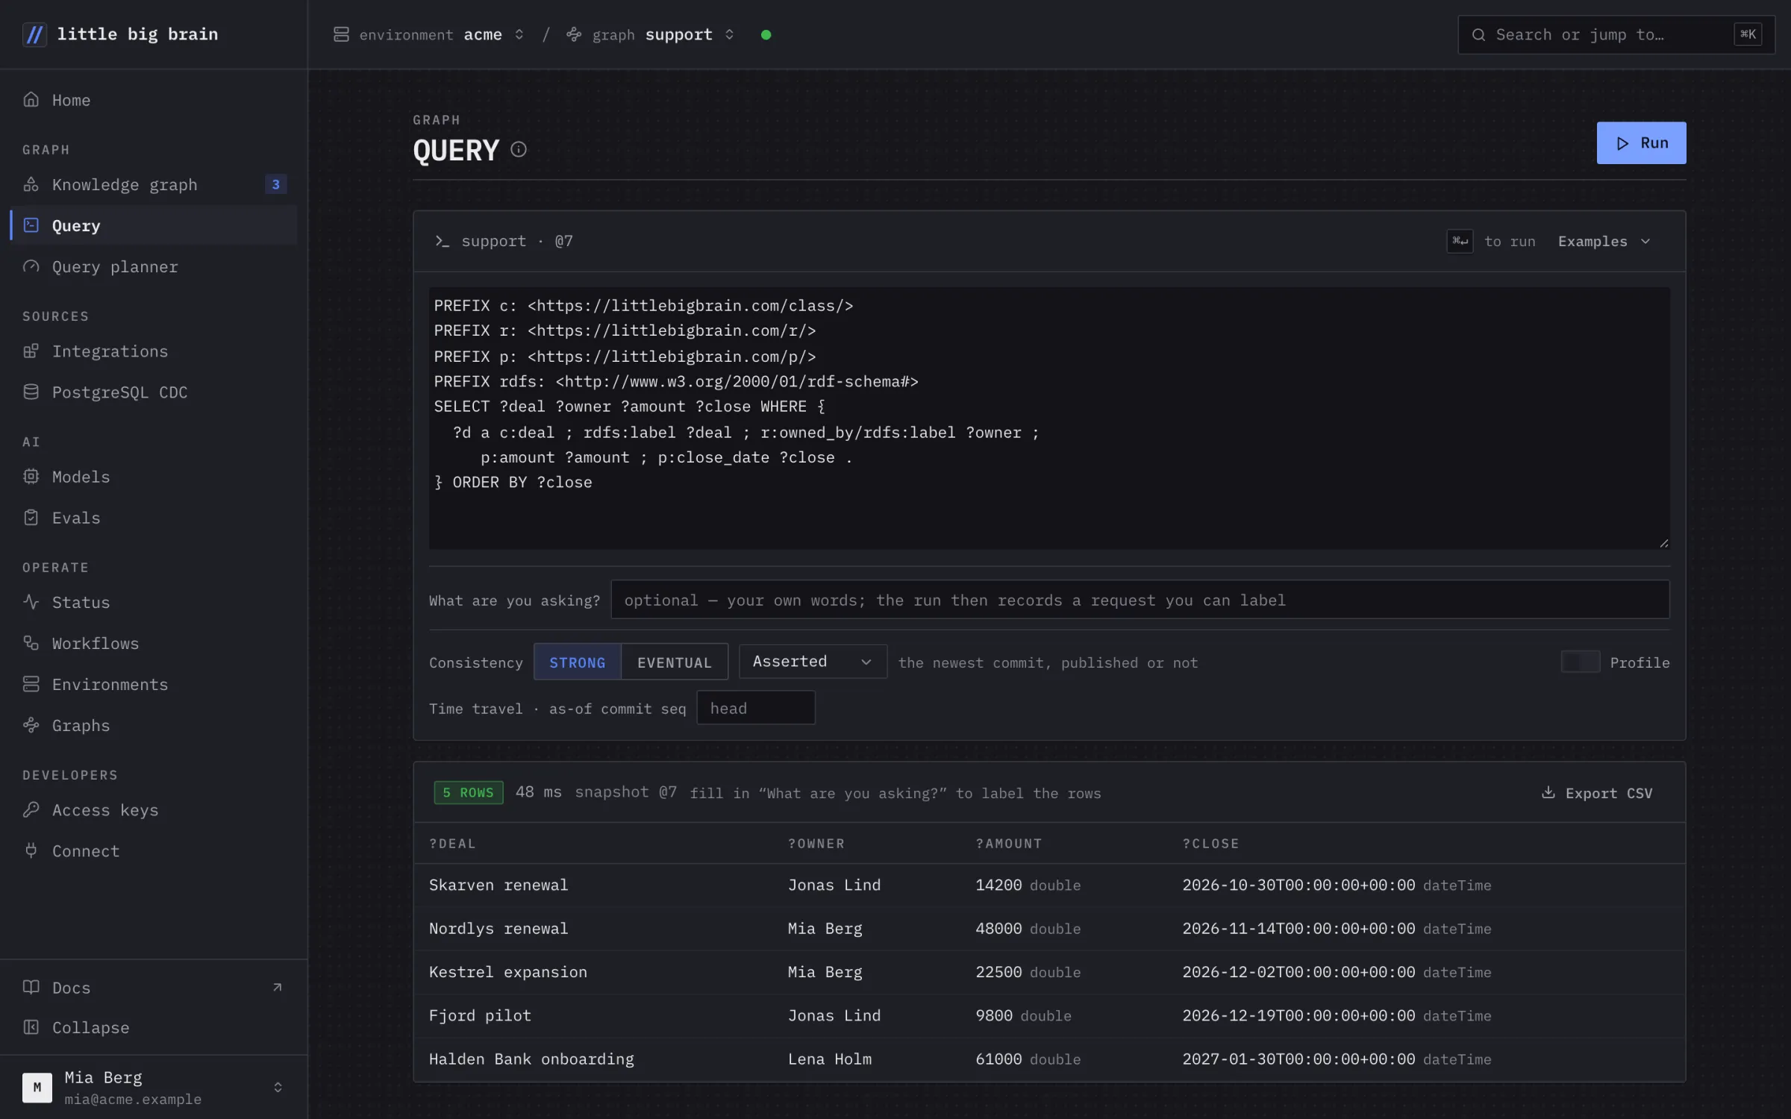Focus the SPARQL query editor

(x=1048, y=418)
